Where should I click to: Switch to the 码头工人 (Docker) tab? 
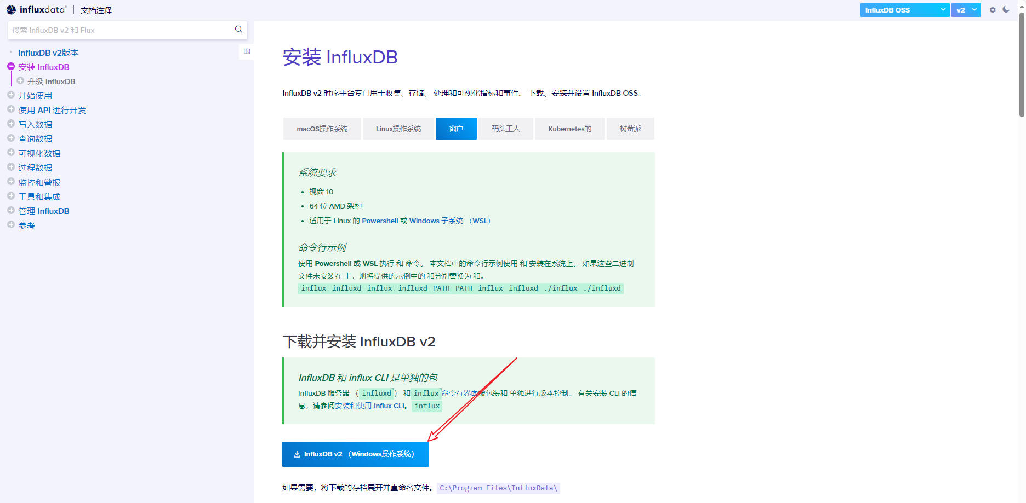[506, 129]
